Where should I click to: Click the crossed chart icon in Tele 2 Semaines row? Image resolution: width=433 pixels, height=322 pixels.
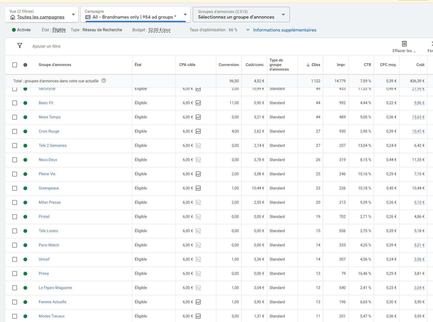(x=198, y=146)
